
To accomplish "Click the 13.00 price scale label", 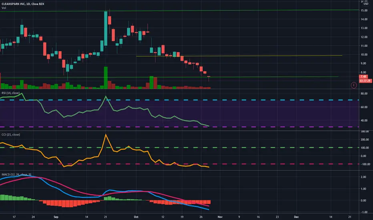I will (364, 28).
